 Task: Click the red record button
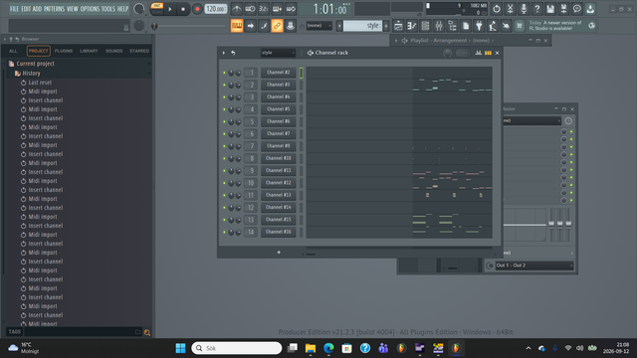click(197, 9)
